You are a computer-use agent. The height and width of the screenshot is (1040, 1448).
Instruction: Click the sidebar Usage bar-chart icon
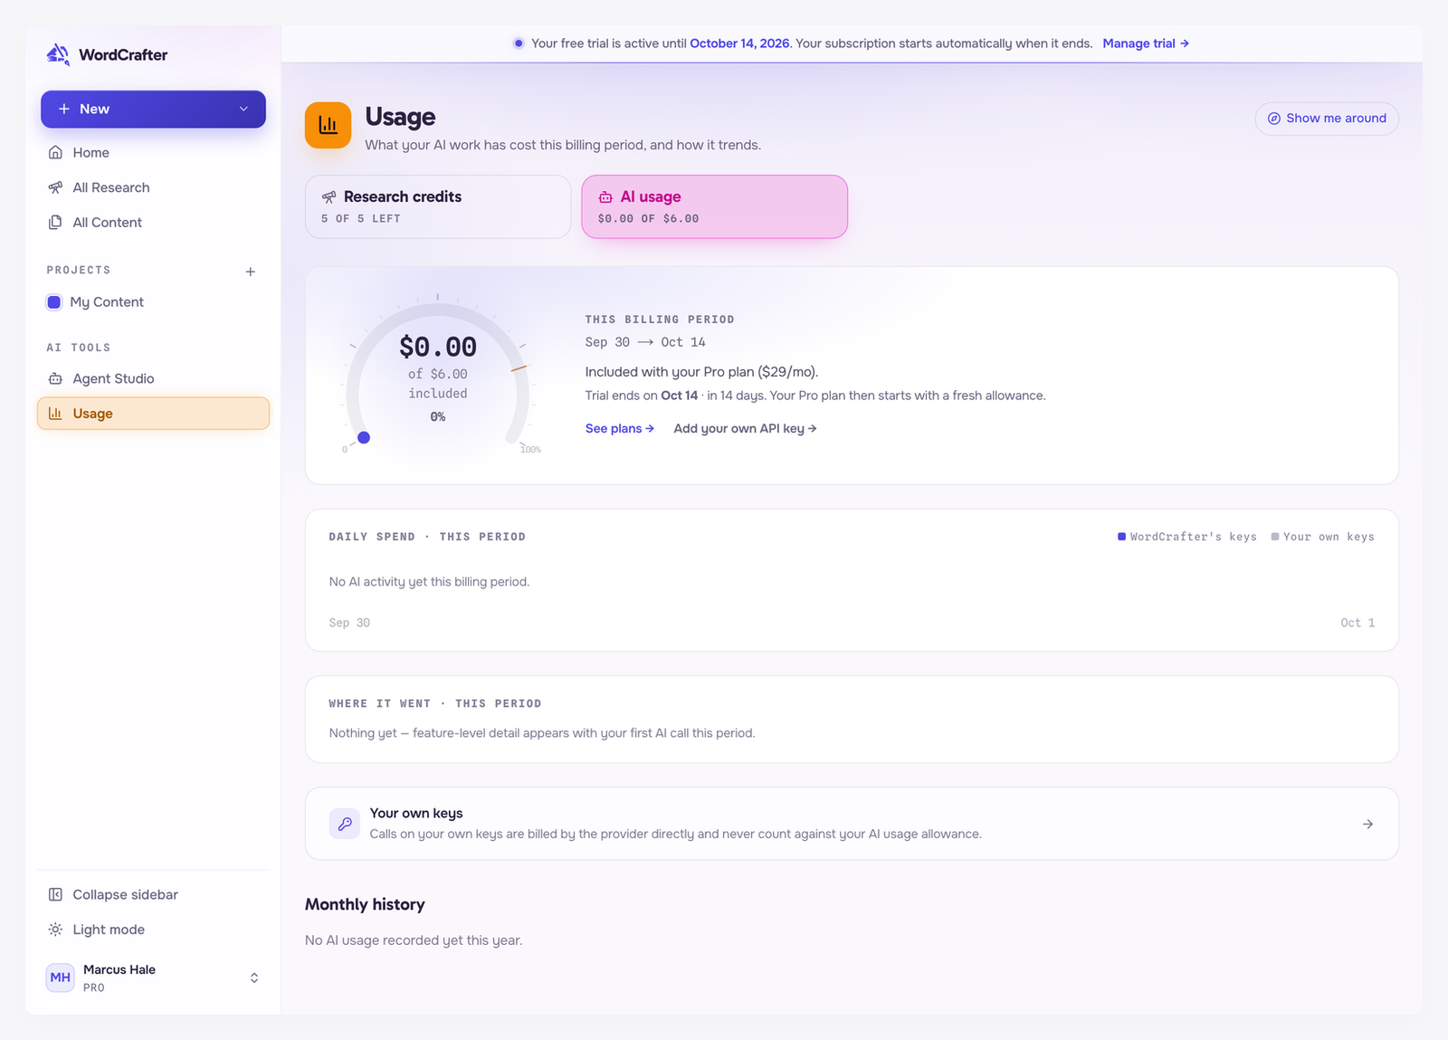55,414
